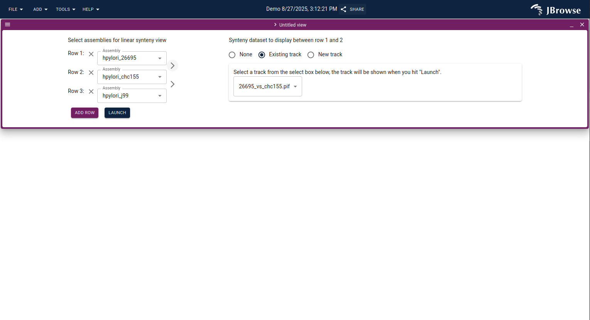Open the ADD menu
This screenshot has width=590, height=320.
pyautogui.click(x=40, y=9)
